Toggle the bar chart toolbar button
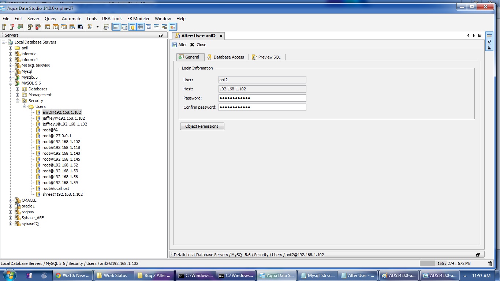The height and width of the screenshot is (281, 500). tap(173, 27)
